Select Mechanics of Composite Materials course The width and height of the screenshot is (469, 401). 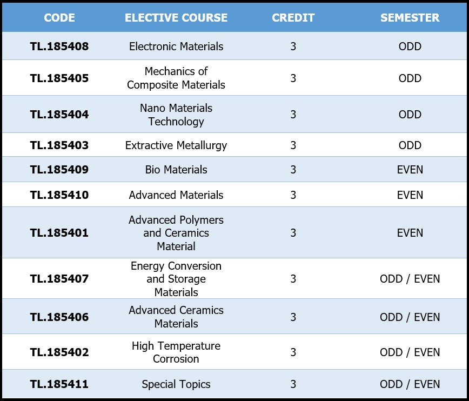point(176,78)
